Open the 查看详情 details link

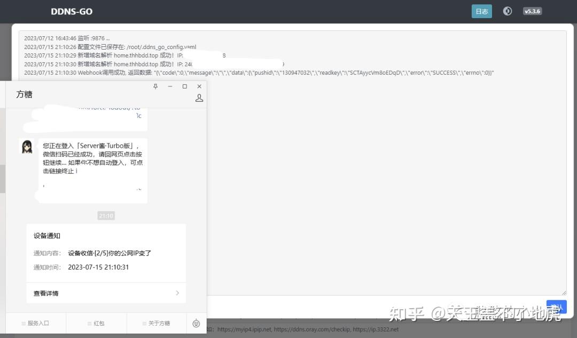[45, 293]
